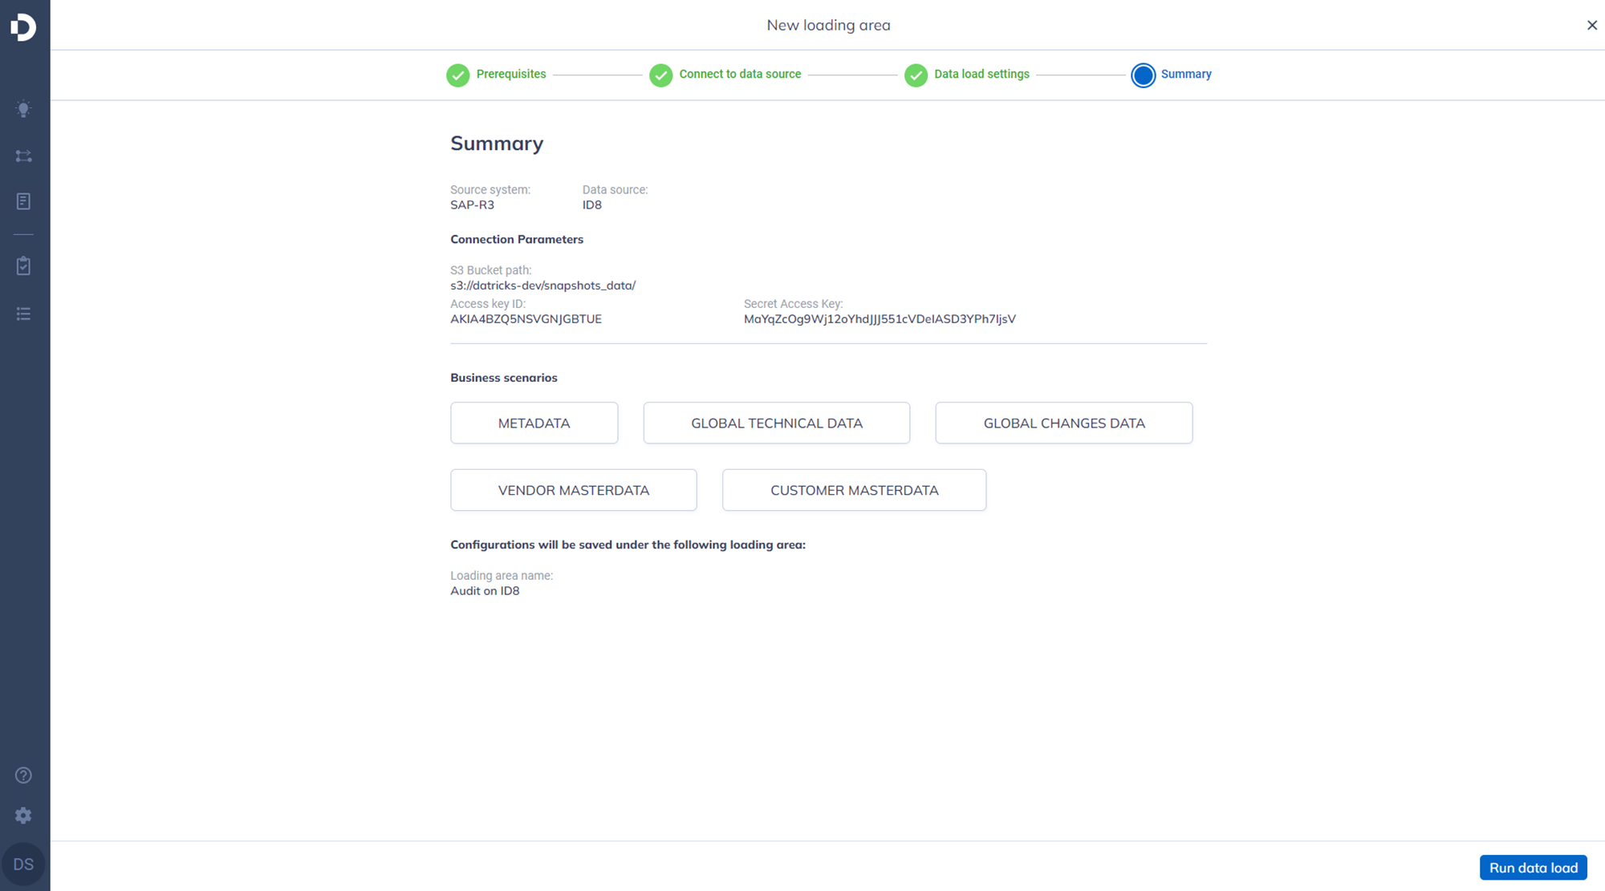The image size is (1605, 891).
Task: Open the list view sidebar icon
Action: coord(23,314)
